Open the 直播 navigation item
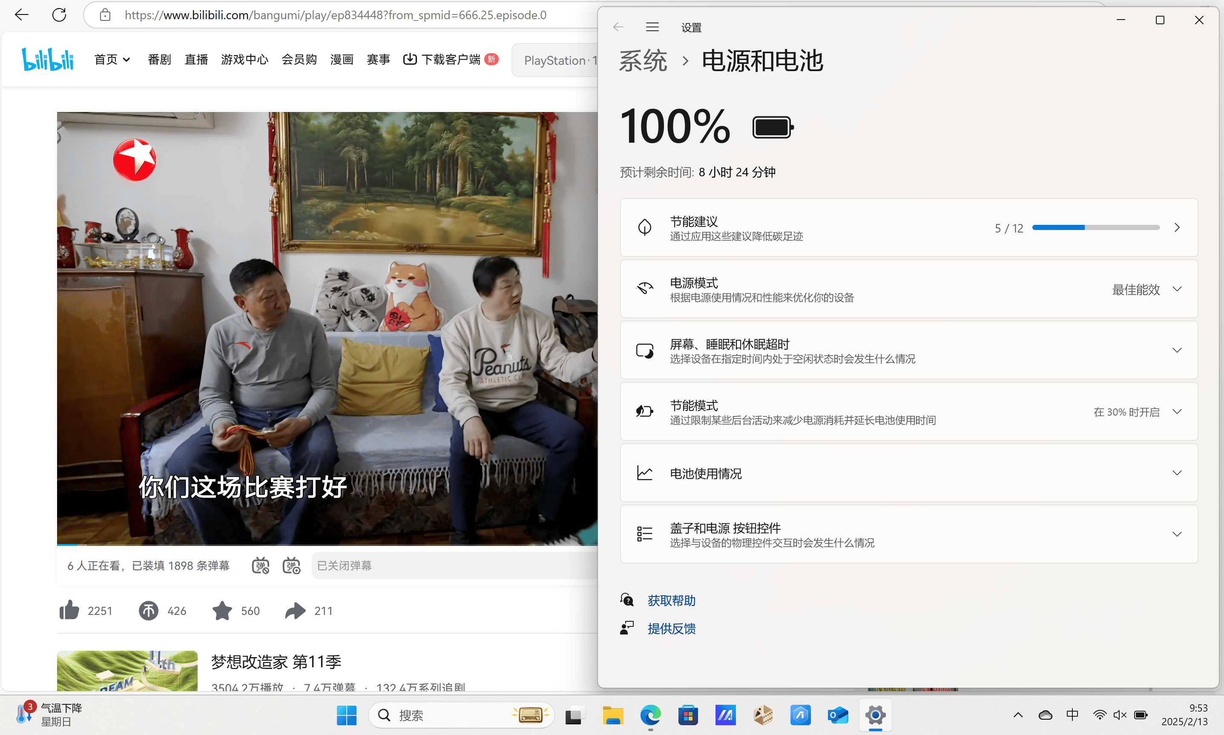 click(196, 60)
